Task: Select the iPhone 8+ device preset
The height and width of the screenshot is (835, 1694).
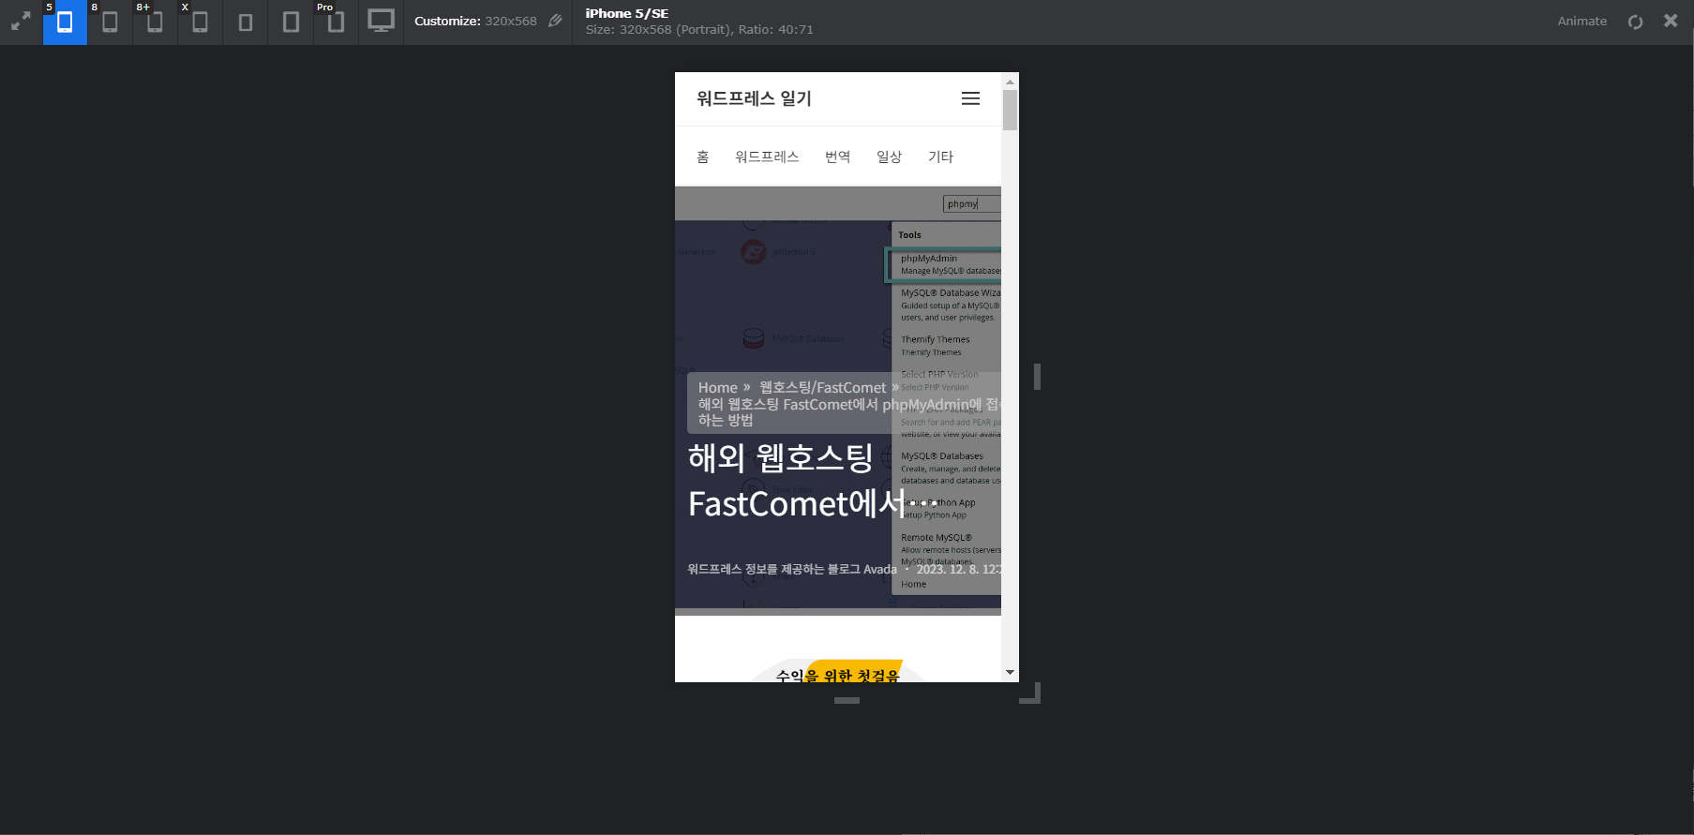Action: pos(155,22)
